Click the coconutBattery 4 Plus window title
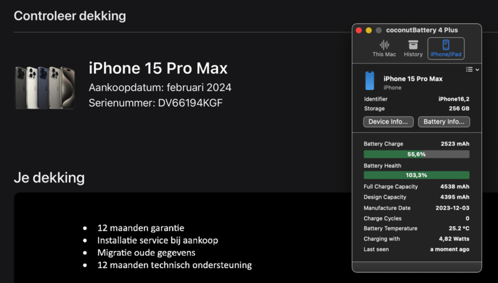The height and width of the screenshot is (283, 498). pyautogui.click(x=422, y=30)
